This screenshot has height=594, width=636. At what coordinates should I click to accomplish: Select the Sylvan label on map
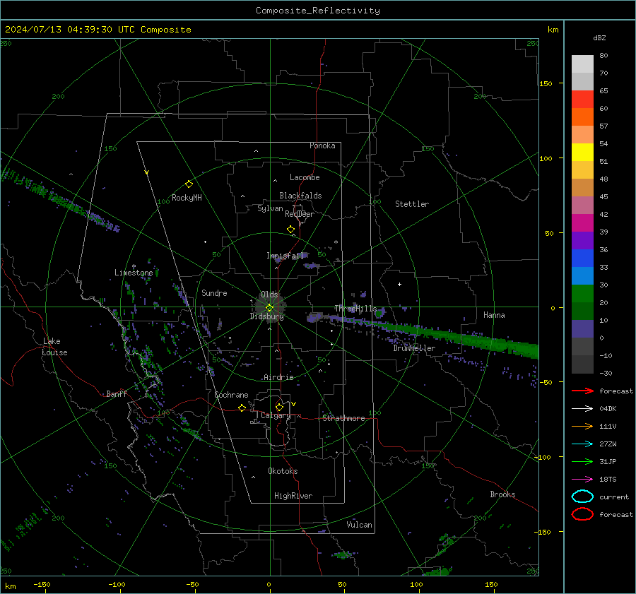[x=270, y=208]
